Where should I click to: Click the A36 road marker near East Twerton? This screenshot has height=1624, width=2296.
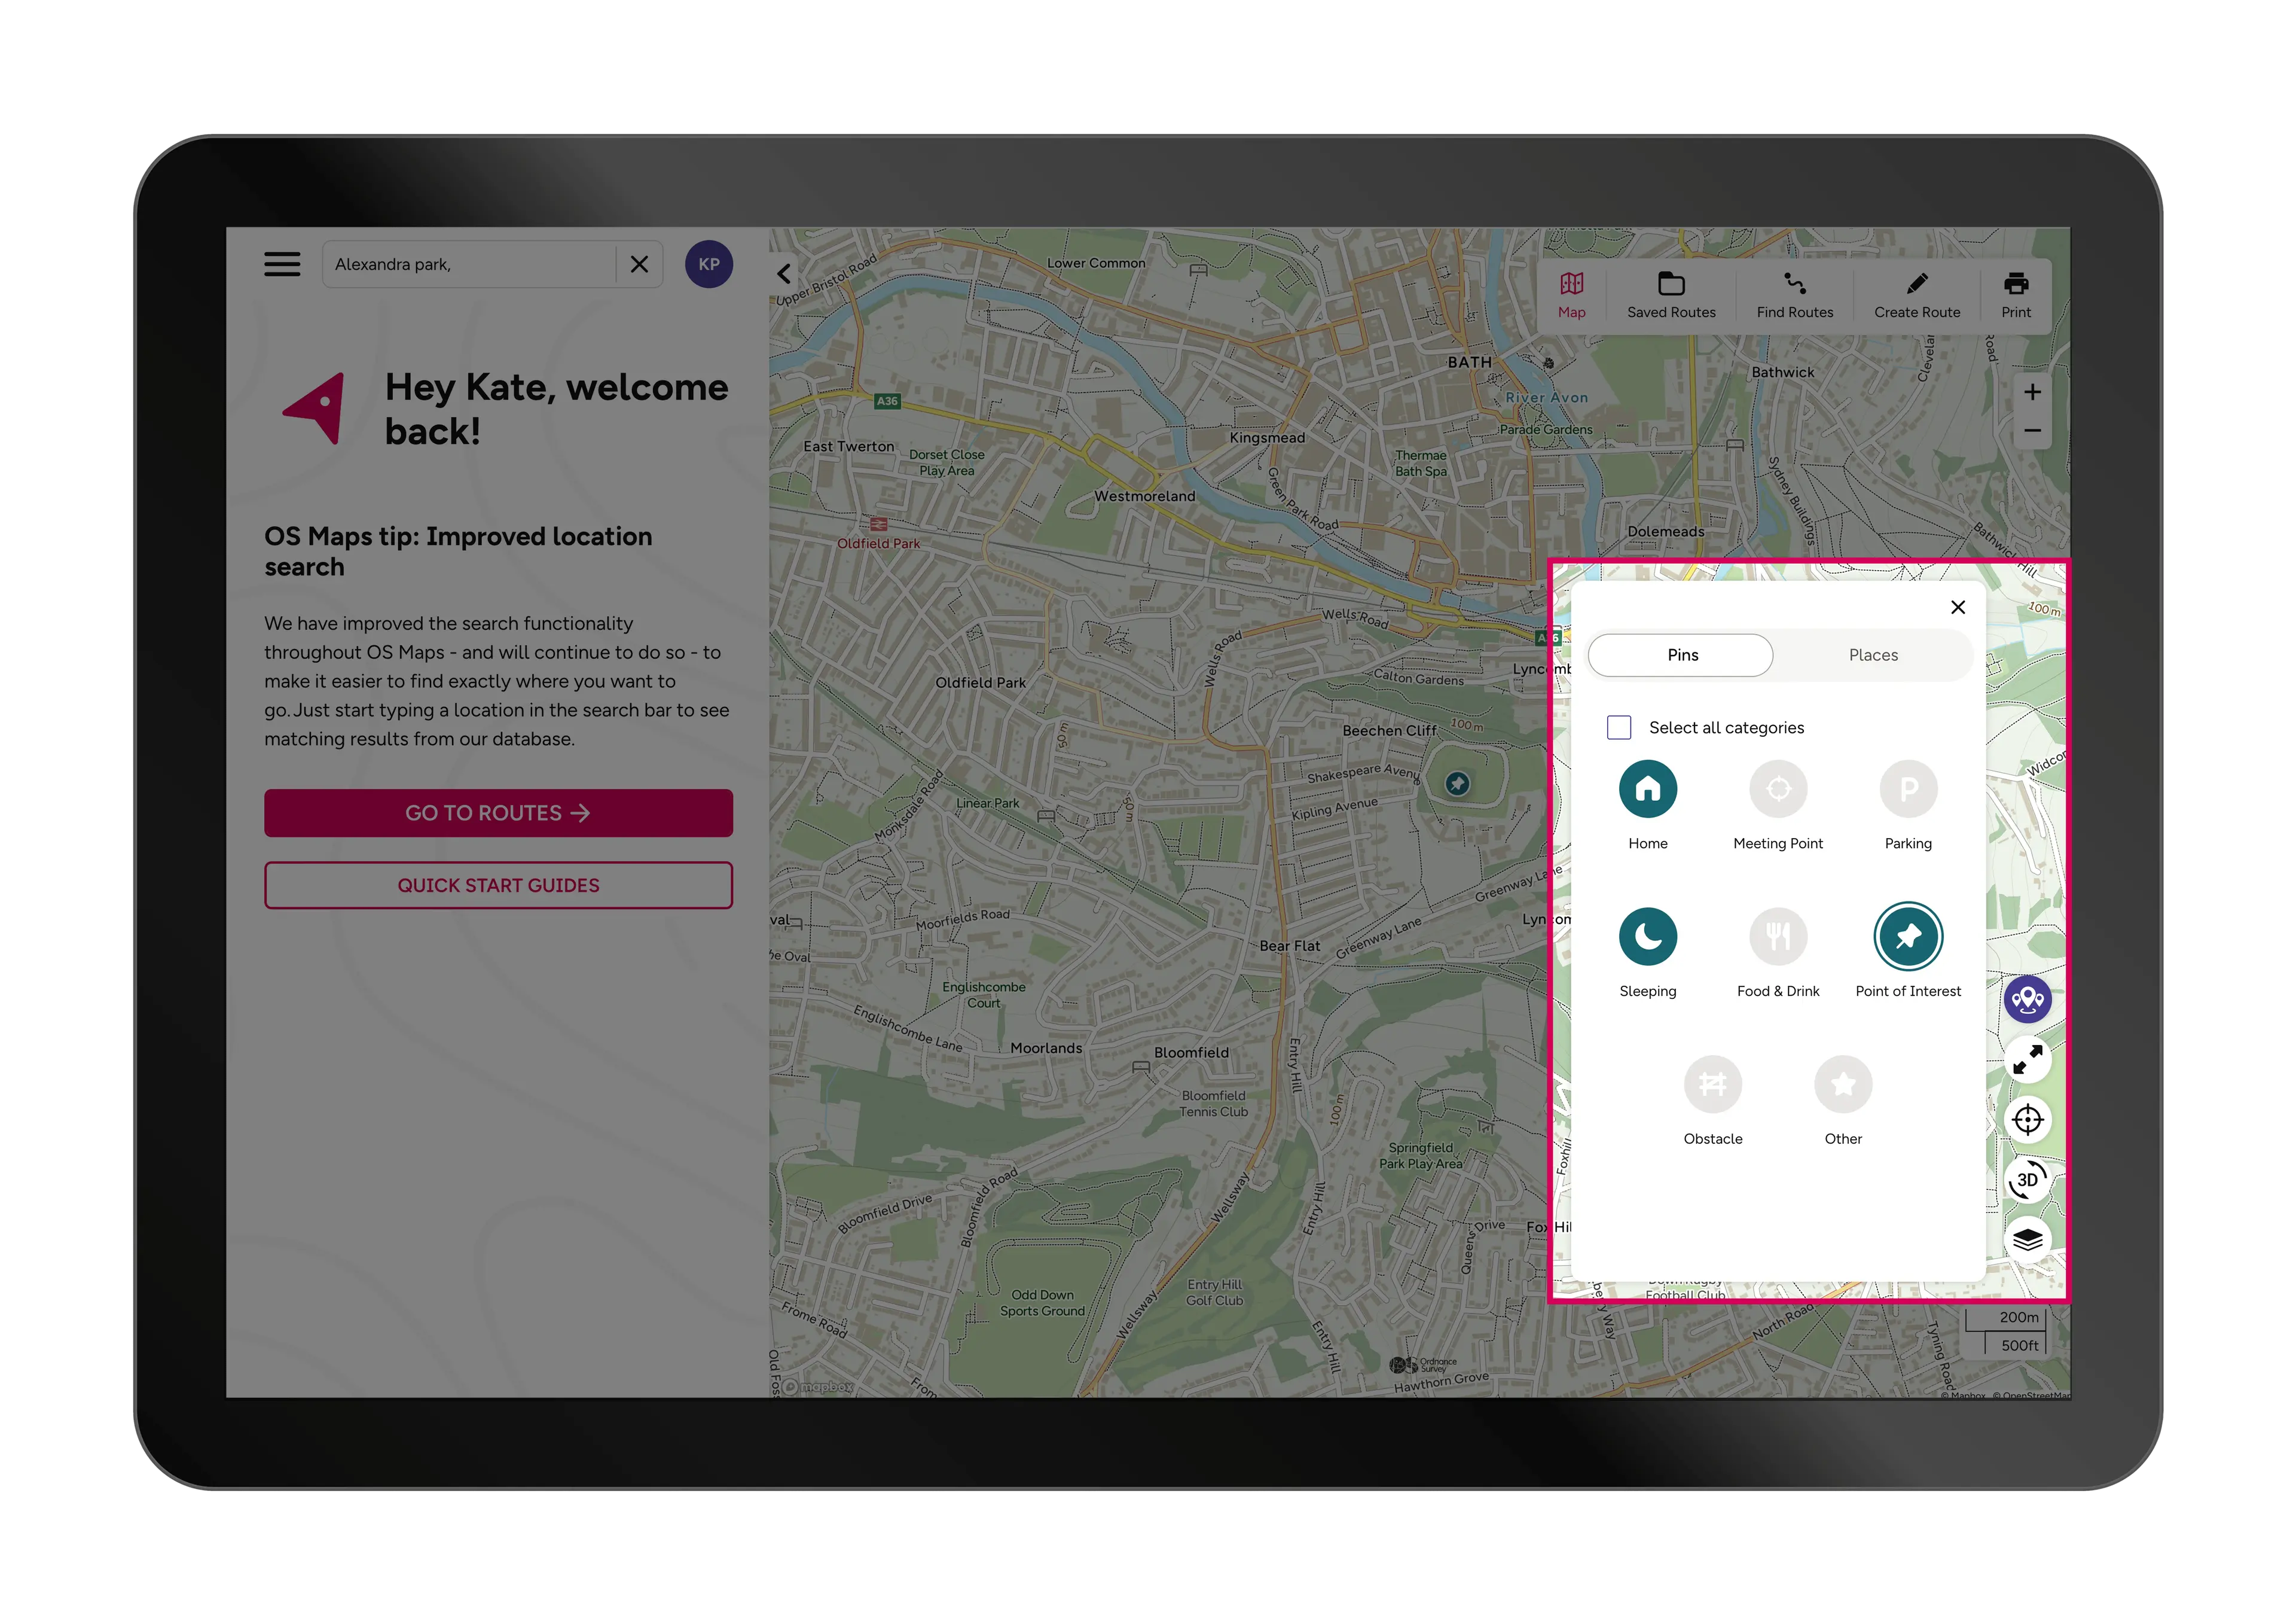887,401
